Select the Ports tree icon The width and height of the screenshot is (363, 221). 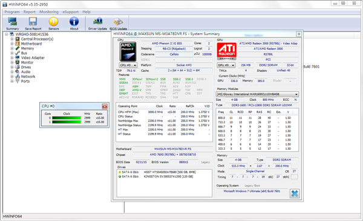18,81
